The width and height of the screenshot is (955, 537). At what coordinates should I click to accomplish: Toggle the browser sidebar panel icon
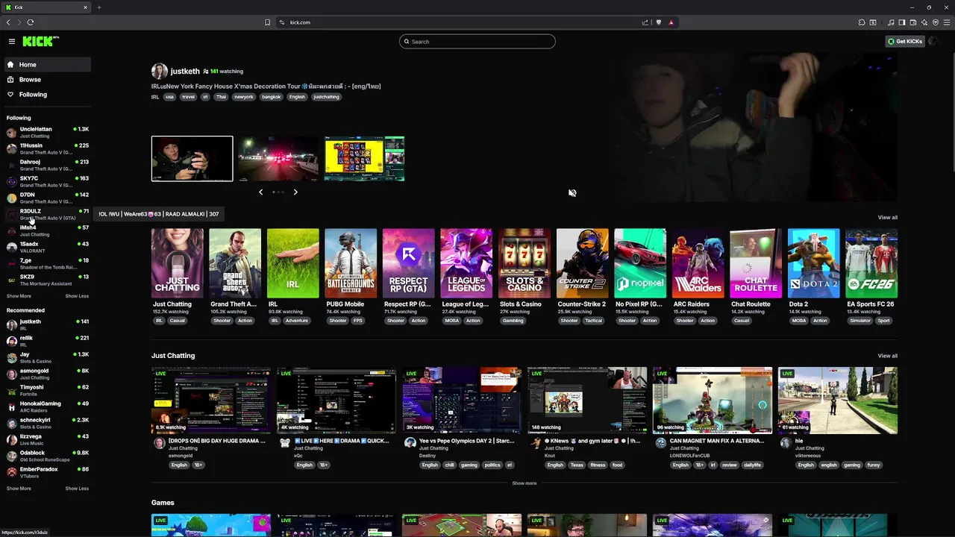coord(902,22)
